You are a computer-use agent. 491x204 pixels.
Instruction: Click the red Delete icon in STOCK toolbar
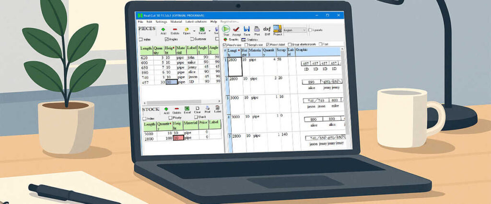[x=176, y=109]
